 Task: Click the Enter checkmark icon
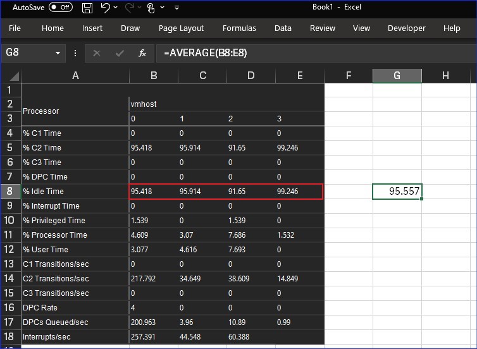(120, 54)
